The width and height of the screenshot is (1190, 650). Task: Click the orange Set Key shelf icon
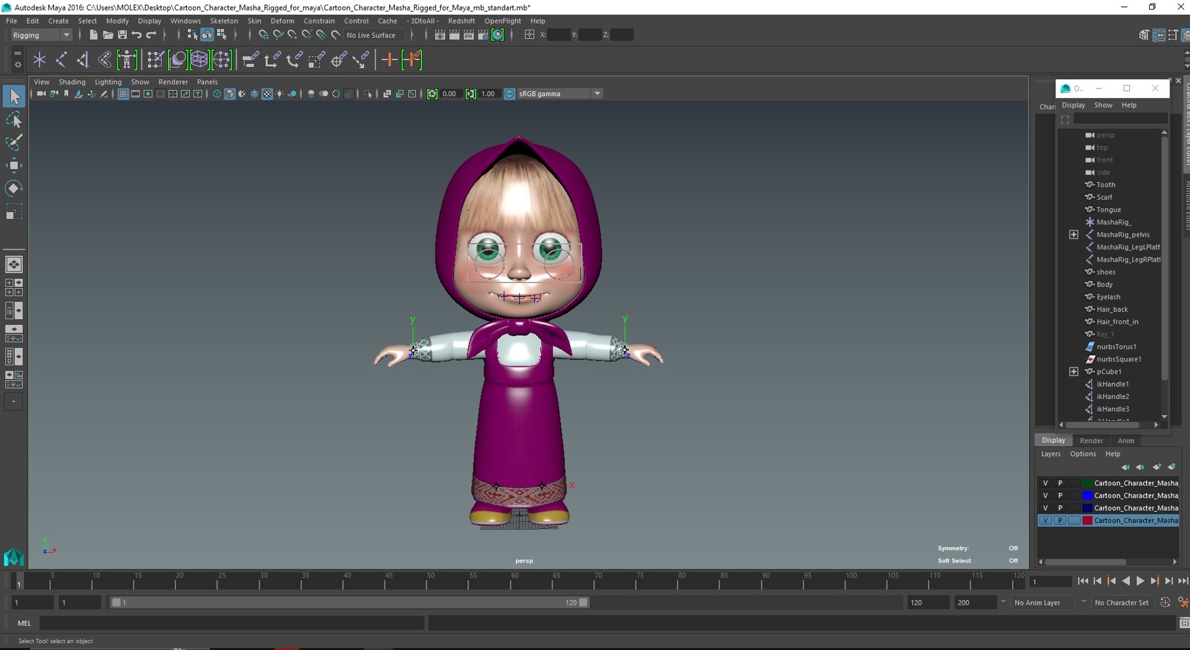[x=389, y=59]
